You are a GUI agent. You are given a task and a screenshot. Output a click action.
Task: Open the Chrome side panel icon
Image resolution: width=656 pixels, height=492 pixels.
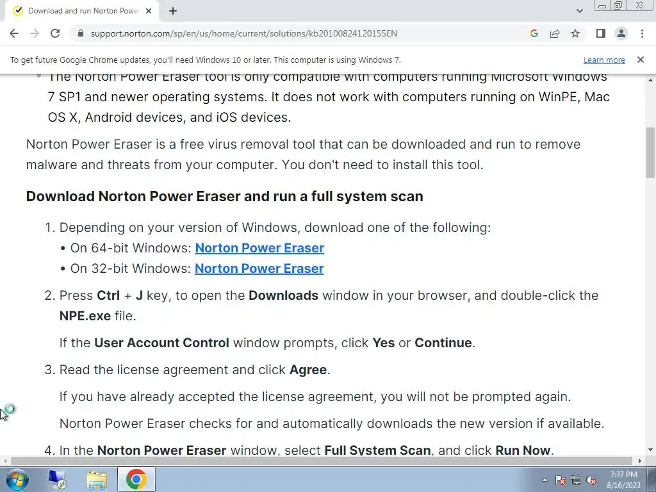tap(601, 33)
